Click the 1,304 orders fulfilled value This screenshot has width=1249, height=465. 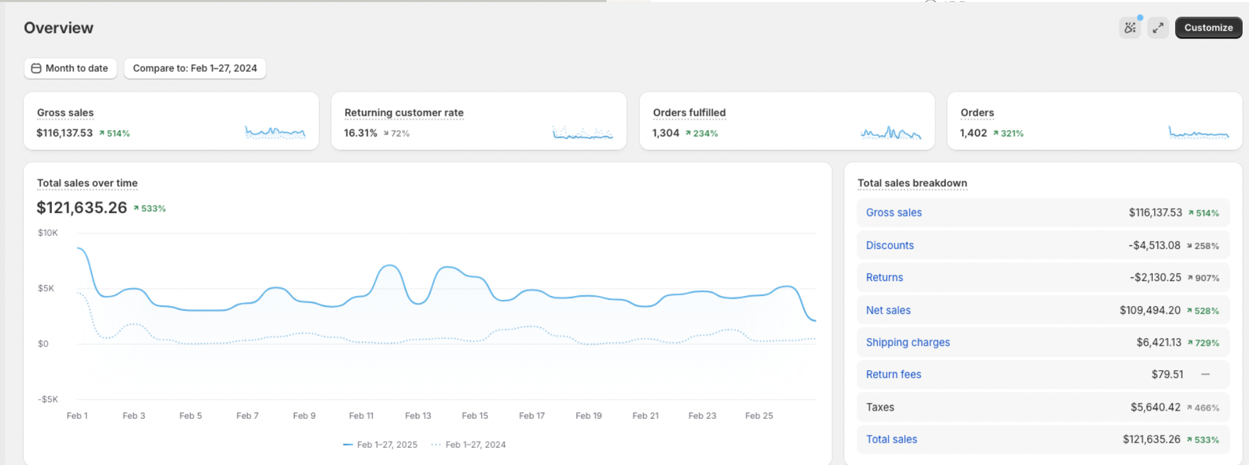665,133
